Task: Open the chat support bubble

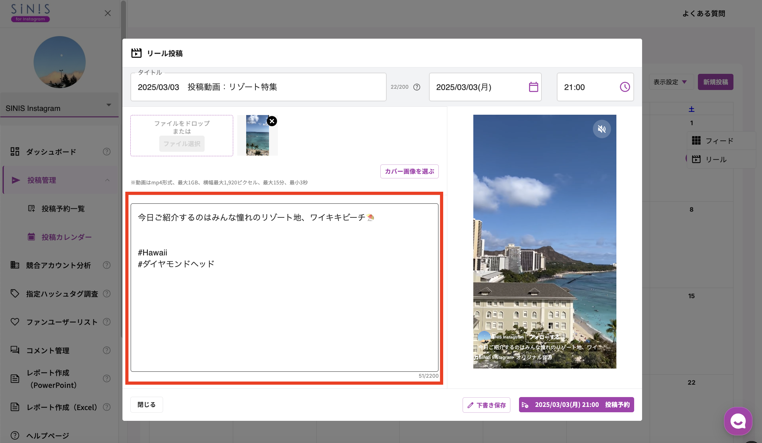Action: click(x=738, y=421)
